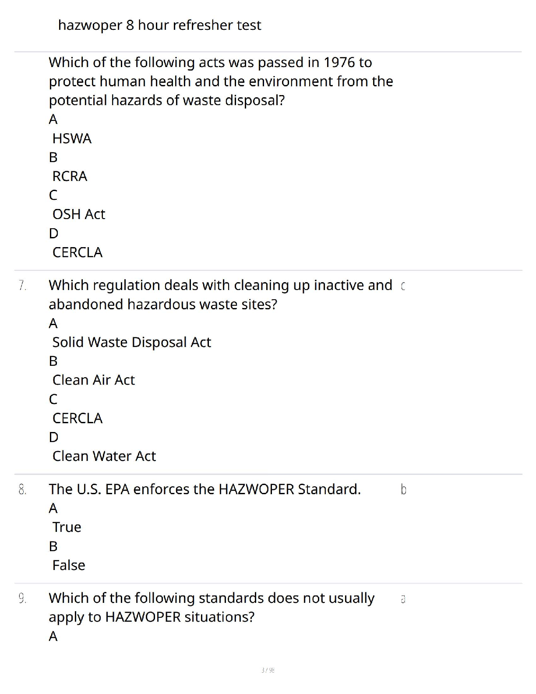Viewport: 536px width, 694px height.
Task: Click answer key letter beside question 8
Action: (x=403, y=489)
